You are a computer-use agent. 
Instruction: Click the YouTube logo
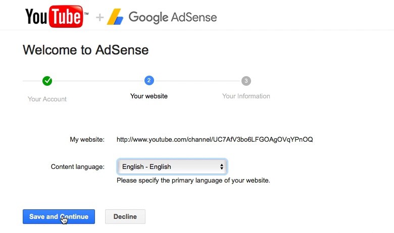click(x=54, y=17)
